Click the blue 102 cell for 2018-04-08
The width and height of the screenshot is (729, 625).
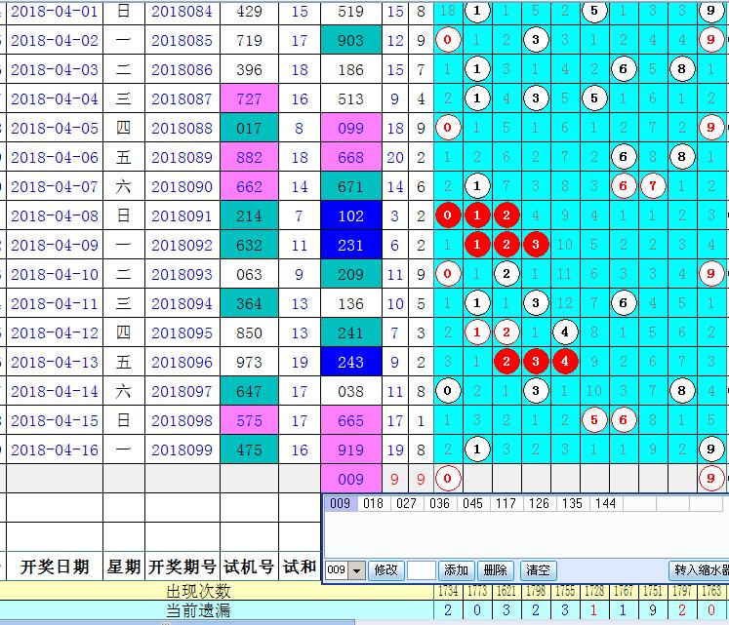pyautogui.click(x=350, y=216)
